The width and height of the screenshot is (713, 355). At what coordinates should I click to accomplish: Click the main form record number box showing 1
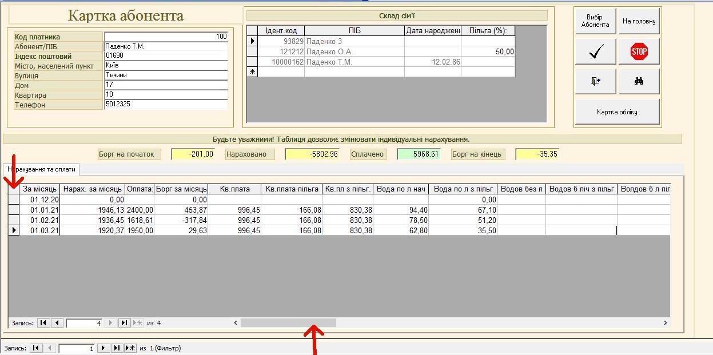click(76, 348)
